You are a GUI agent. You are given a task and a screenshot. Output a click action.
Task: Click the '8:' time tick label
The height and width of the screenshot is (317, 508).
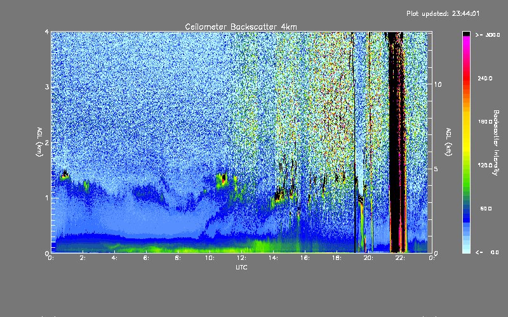tap(178, 258)
